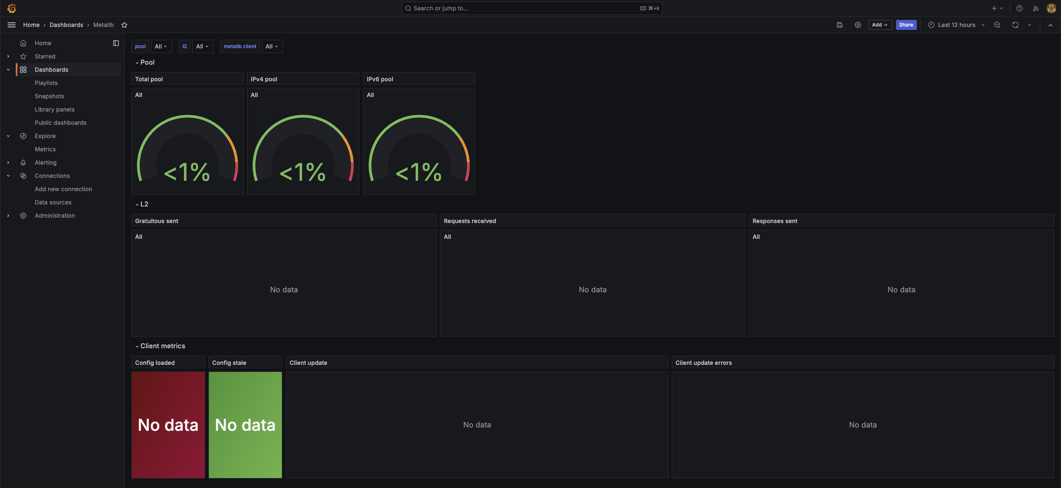The width and height of the screenshot is (1061, 488).
Task: Open Data sources in sidebar
Action: (x=53, y=202)
